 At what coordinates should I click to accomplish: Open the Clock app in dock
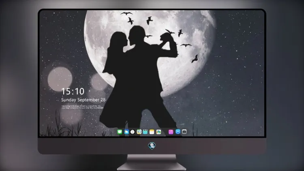point(133,132)
